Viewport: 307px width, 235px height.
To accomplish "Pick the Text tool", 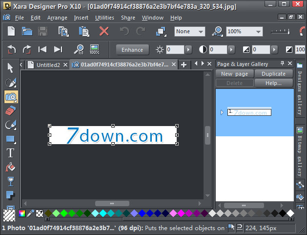I will point(10,153).
